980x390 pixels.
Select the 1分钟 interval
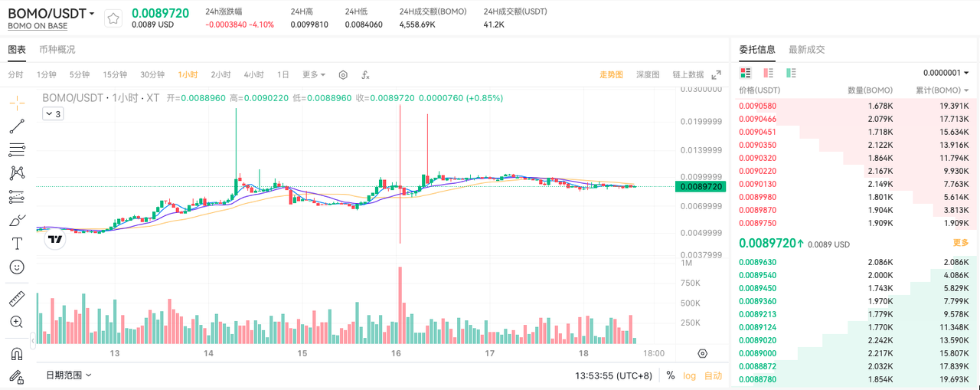(47, 75)
